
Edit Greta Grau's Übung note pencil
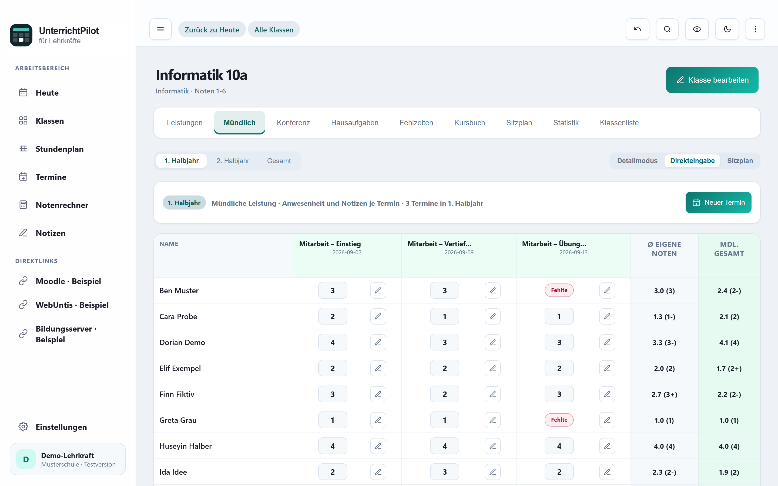[607, 420]
